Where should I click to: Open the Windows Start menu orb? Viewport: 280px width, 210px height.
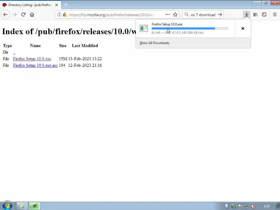point(7,206)
